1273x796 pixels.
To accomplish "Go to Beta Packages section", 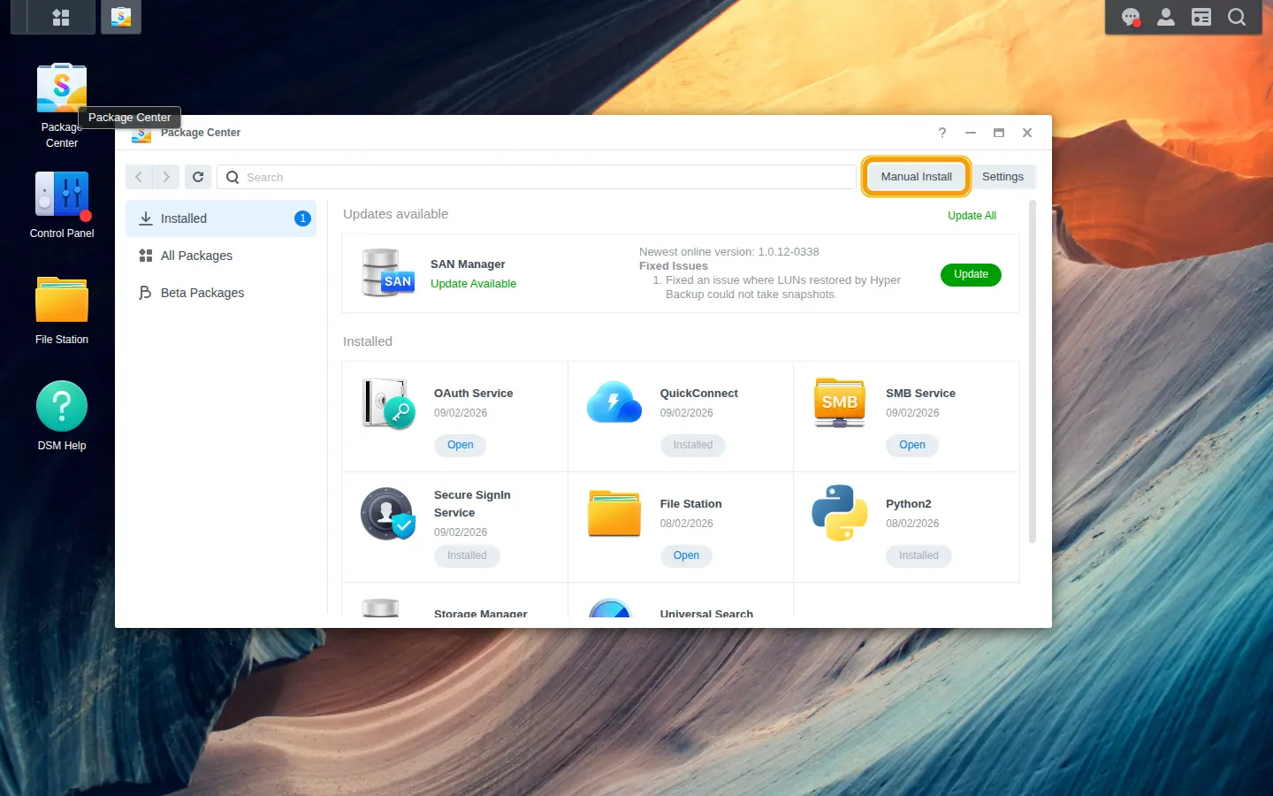I will coord(221,293).
